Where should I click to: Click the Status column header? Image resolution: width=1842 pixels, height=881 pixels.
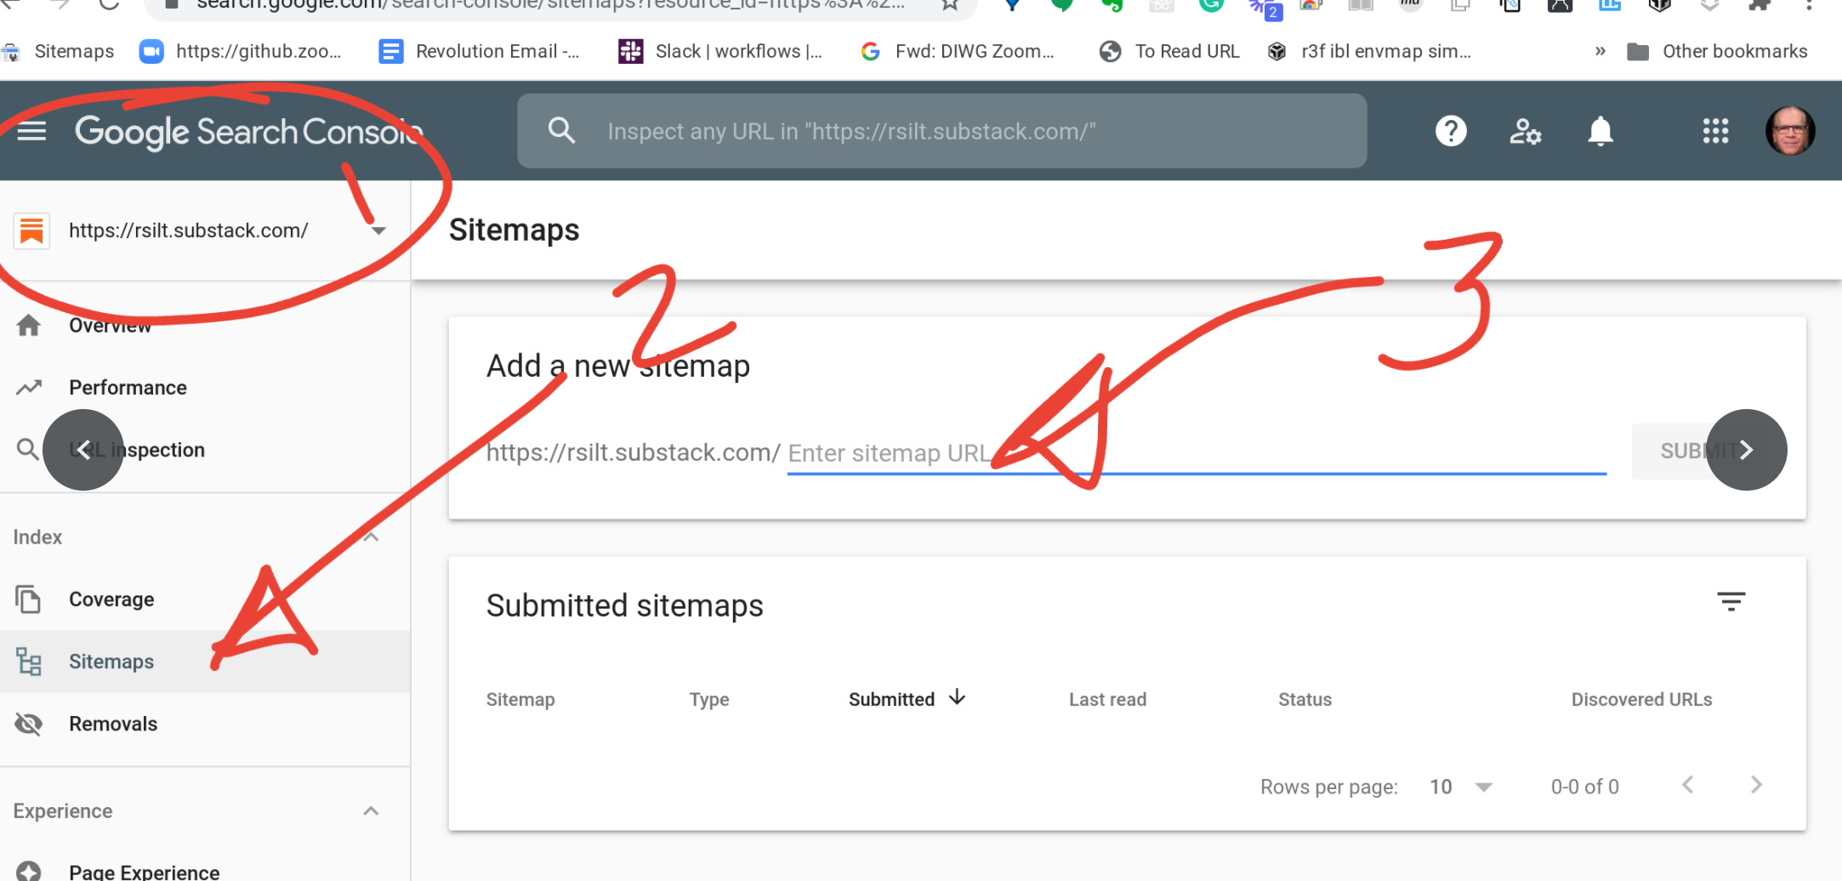point(1305,699)
